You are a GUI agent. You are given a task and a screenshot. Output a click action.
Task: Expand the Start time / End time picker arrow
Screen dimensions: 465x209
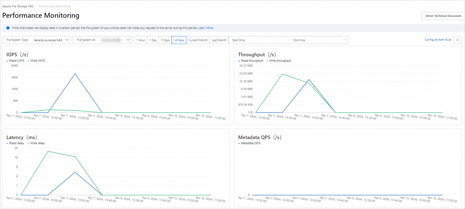pyautogui.click(x=344, y=40)
